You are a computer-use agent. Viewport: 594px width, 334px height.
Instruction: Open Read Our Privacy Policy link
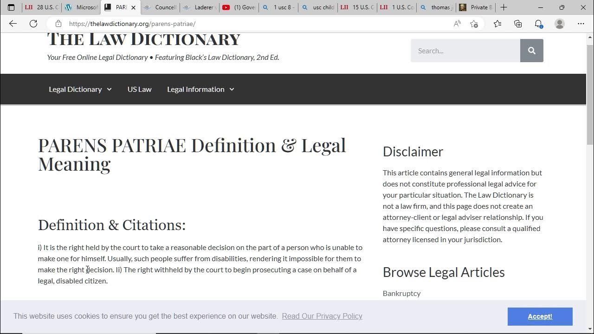322,316
